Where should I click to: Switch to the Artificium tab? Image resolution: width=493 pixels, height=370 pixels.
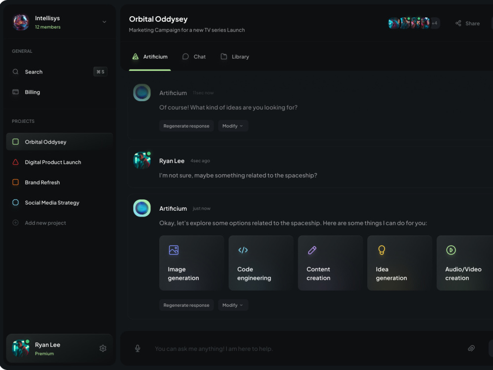150,57
